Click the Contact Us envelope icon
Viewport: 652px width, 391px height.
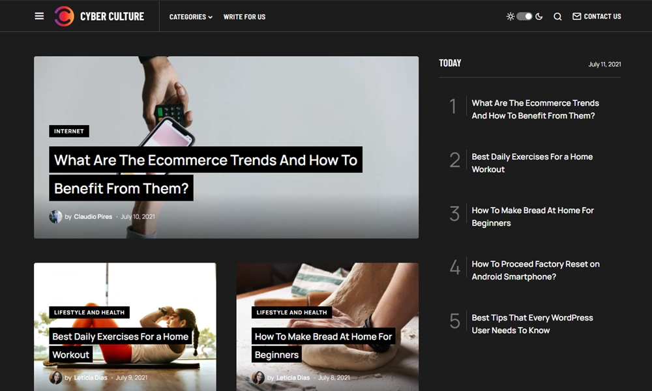tap(576, 16)
